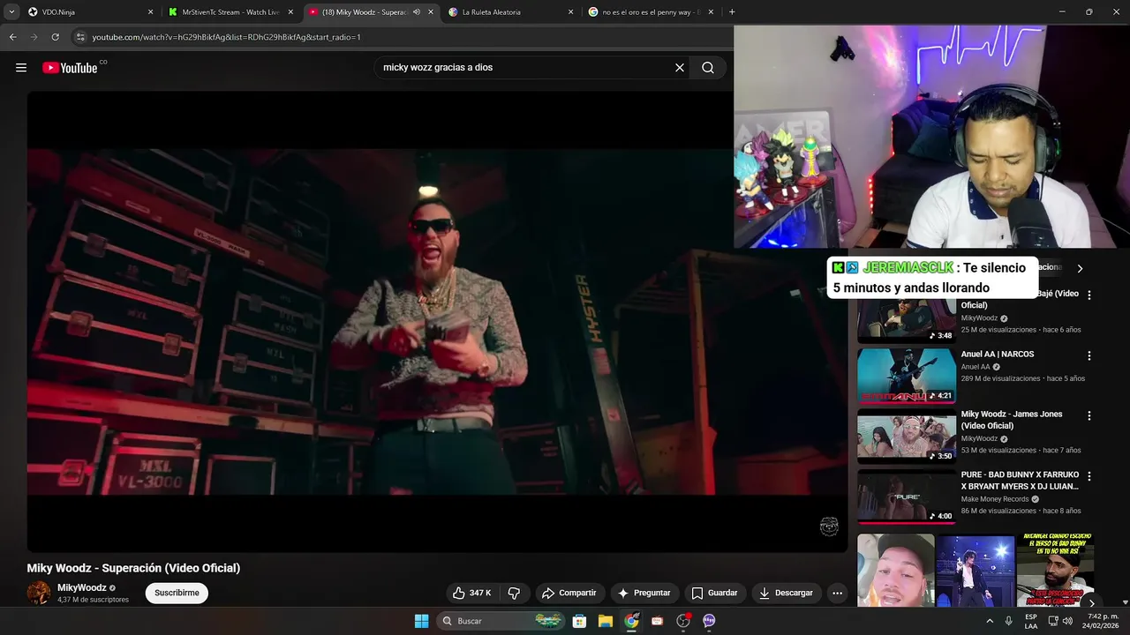
Task: Open more actions under the video
Action: (837, 593)
